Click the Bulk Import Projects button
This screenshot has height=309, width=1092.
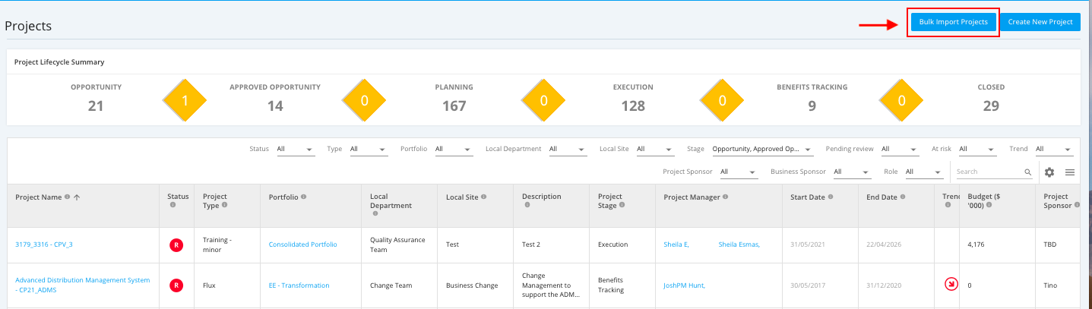[953, 22]
